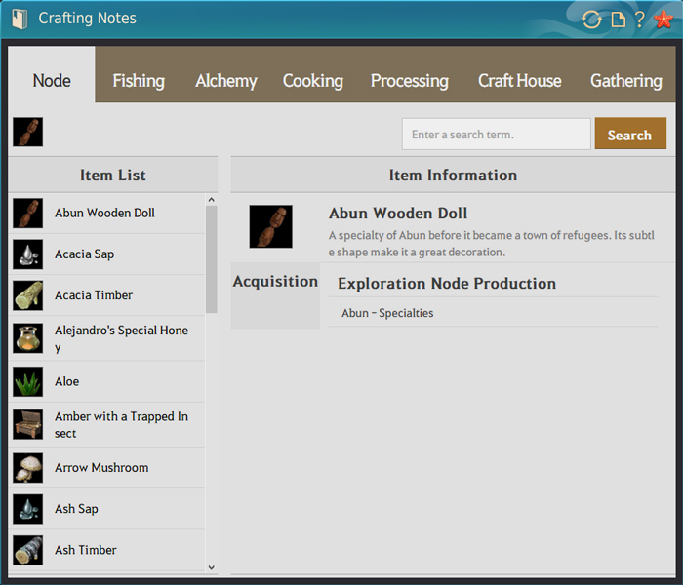The height and width of the screenshot is (585, 683).
Task: Click the Ash Timber log icon
Action: click(27, 550)
